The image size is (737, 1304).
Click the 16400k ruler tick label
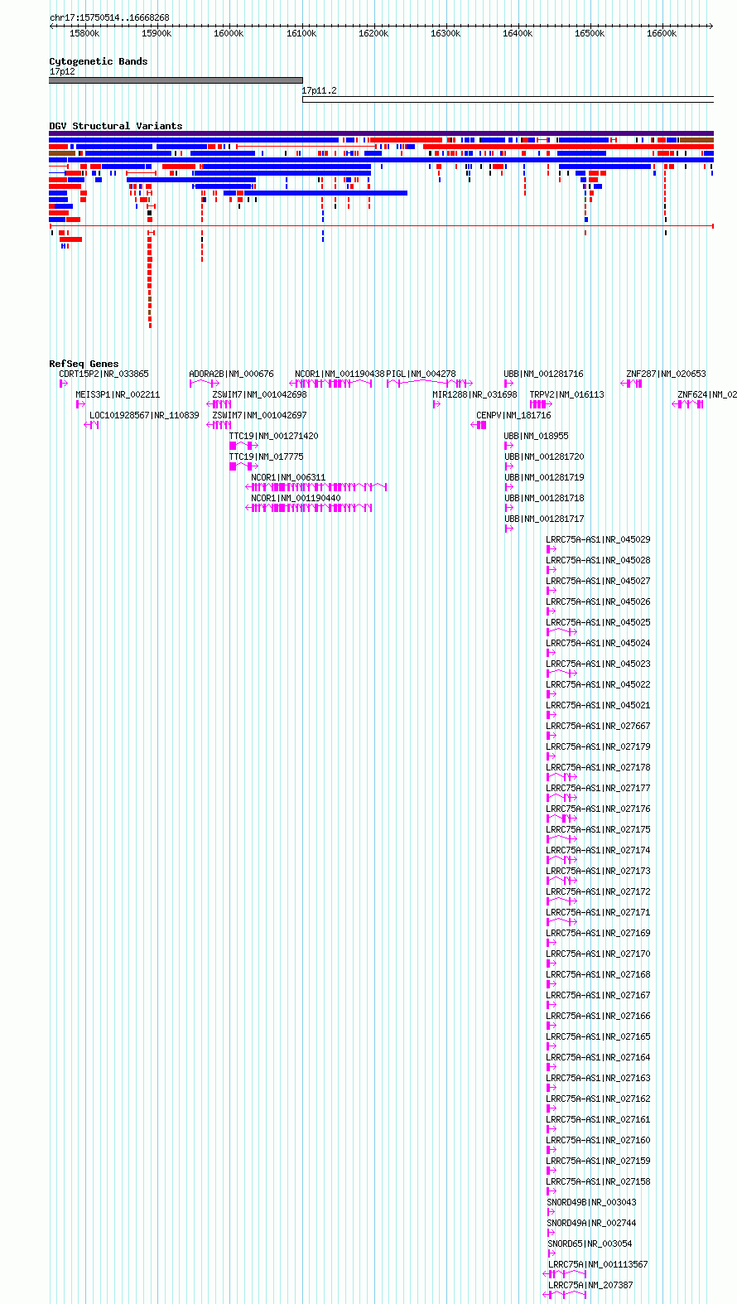tap(518, 33)
